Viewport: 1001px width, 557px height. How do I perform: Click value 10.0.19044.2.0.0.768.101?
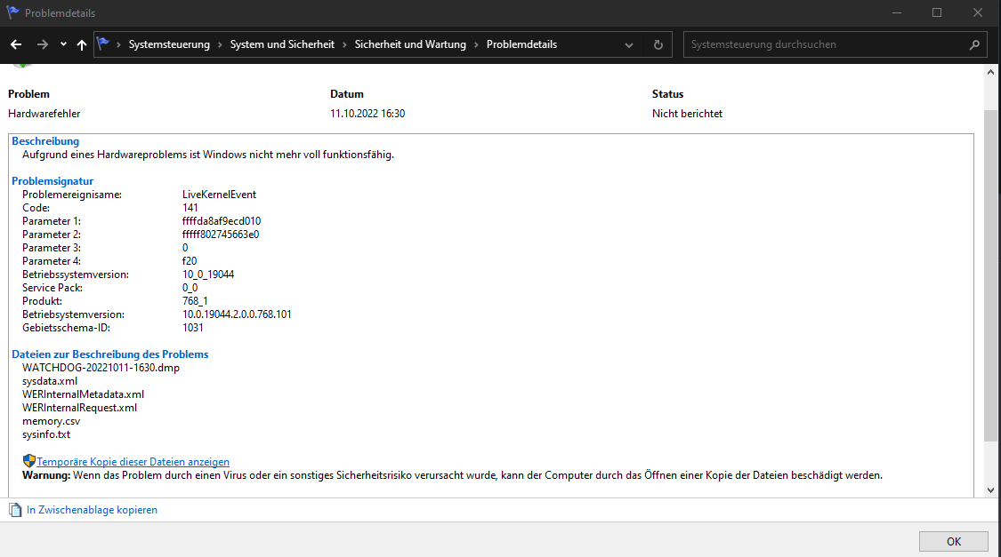[x=237, y=314]
